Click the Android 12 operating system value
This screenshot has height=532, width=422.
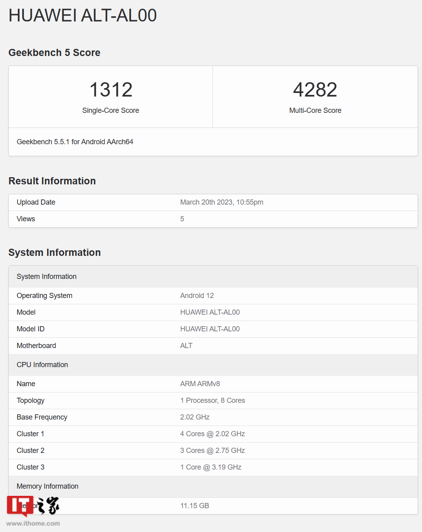pos(197,296)
